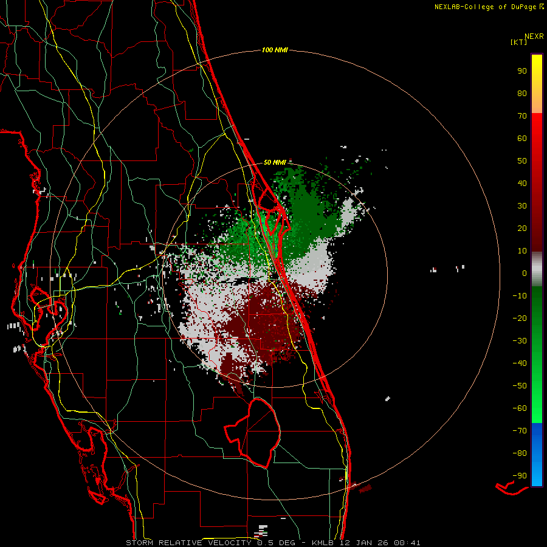547x547 pixels.
Task: Select the 70 value on the velocity scale
Action: pyautogui.click(x=522, y=116)
